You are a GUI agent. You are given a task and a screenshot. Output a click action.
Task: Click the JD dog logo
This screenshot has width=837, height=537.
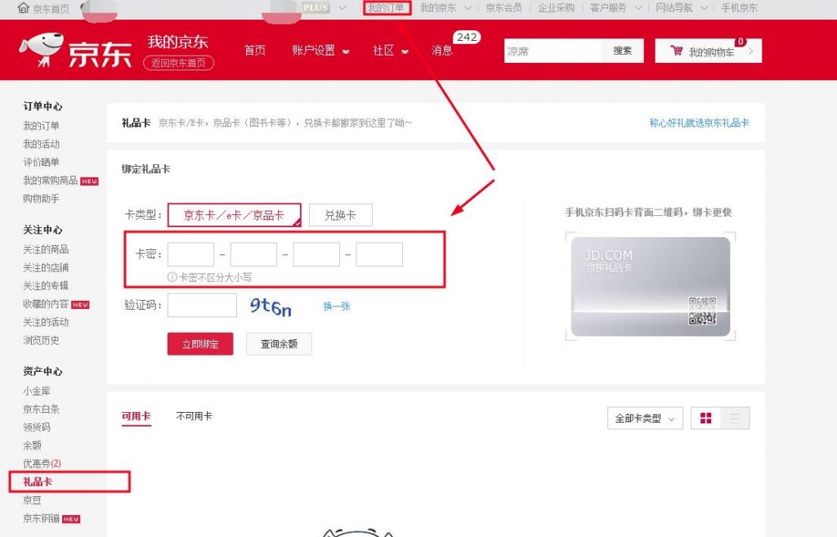[41, 48]
